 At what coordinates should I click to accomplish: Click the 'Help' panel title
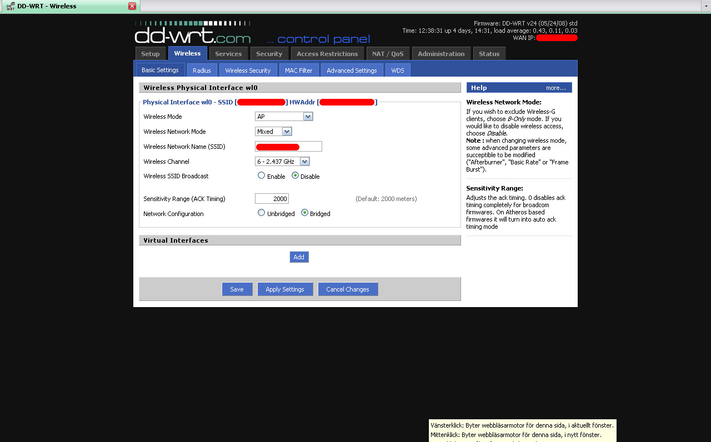pos(479,88)
